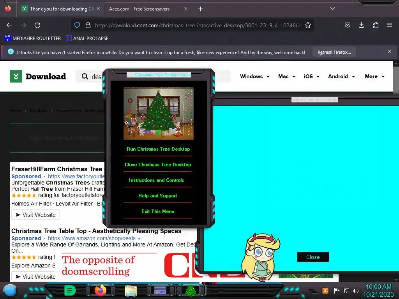Open the Firefox downloads panel
This screenshot has width=399, height=299.
coord(361,25)
